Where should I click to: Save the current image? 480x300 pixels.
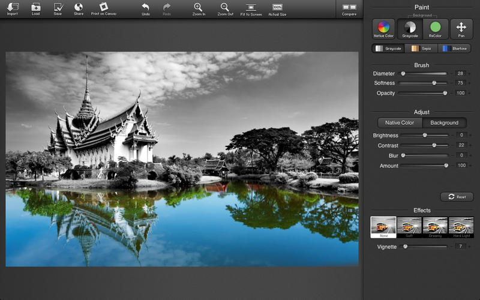[58, 8]
